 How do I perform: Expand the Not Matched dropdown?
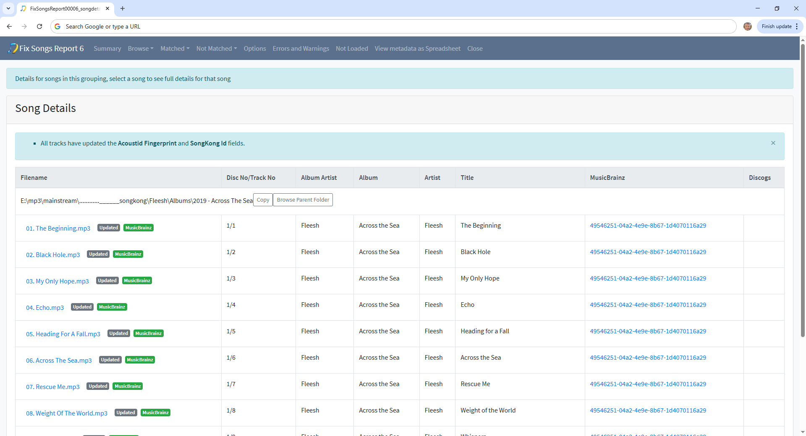217,49
